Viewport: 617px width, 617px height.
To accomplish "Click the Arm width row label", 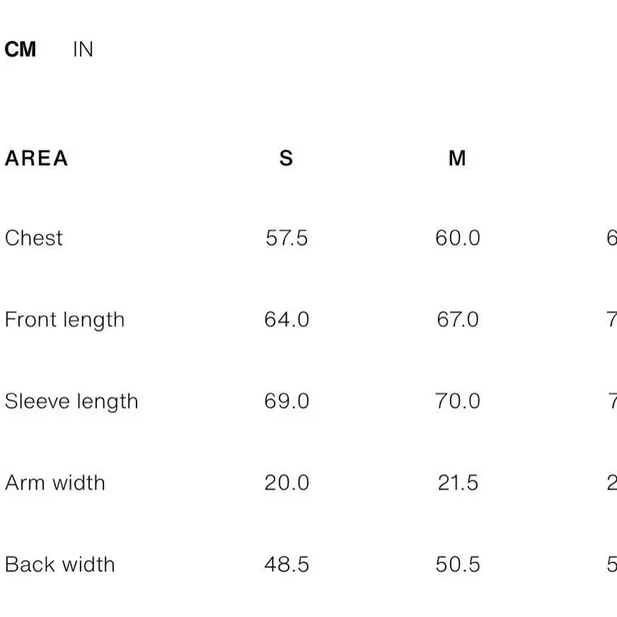I will [x=55, y=483].
